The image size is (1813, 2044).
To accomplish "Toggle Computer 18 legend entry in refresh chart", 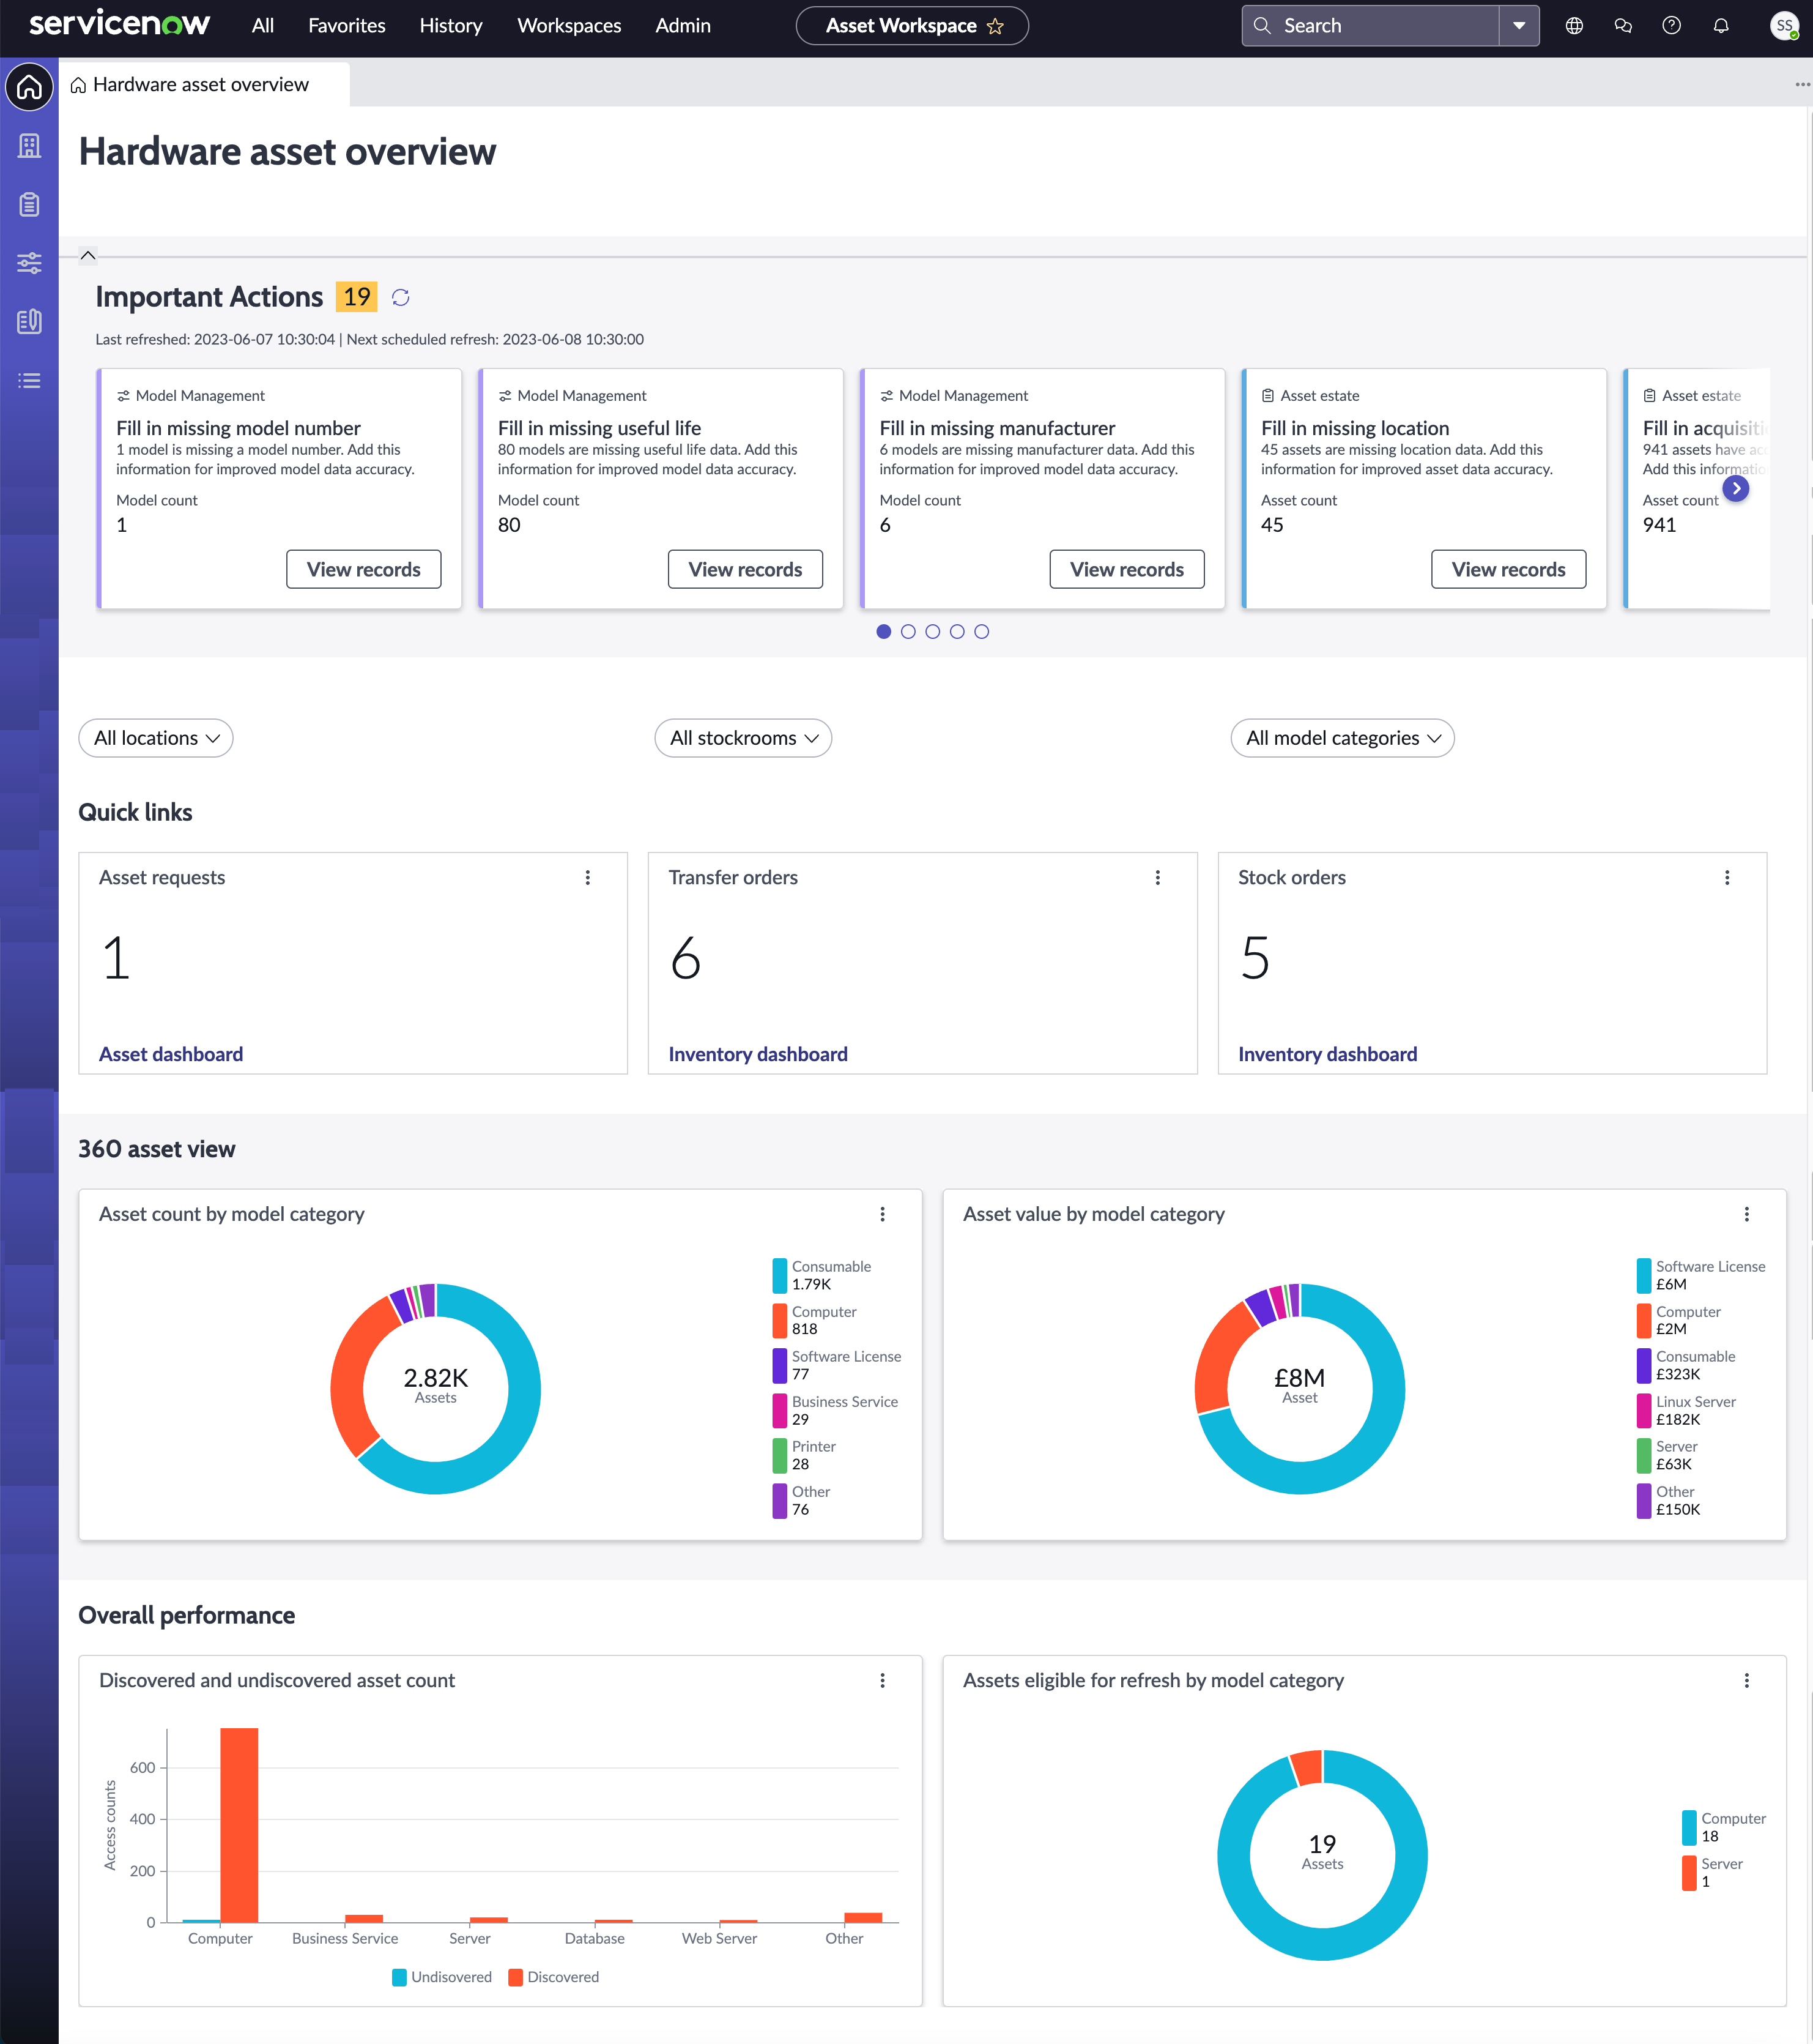I will tap(1724, 1827).
